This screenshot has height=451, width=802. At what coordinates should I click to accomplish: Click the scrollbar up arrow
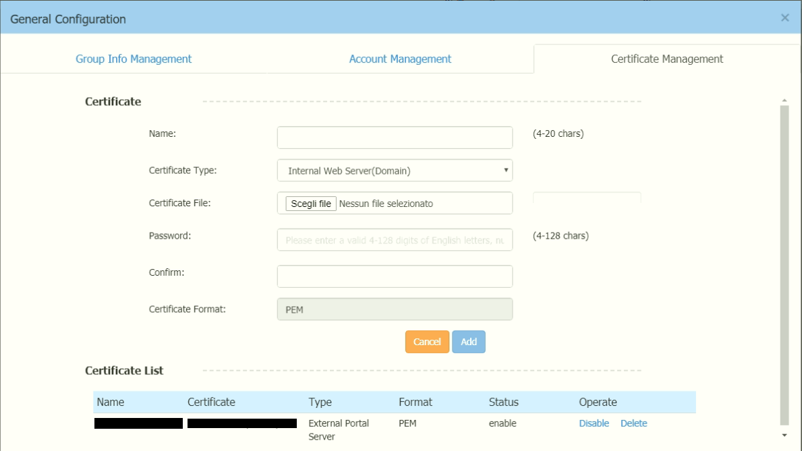click(x=784, y=101)
